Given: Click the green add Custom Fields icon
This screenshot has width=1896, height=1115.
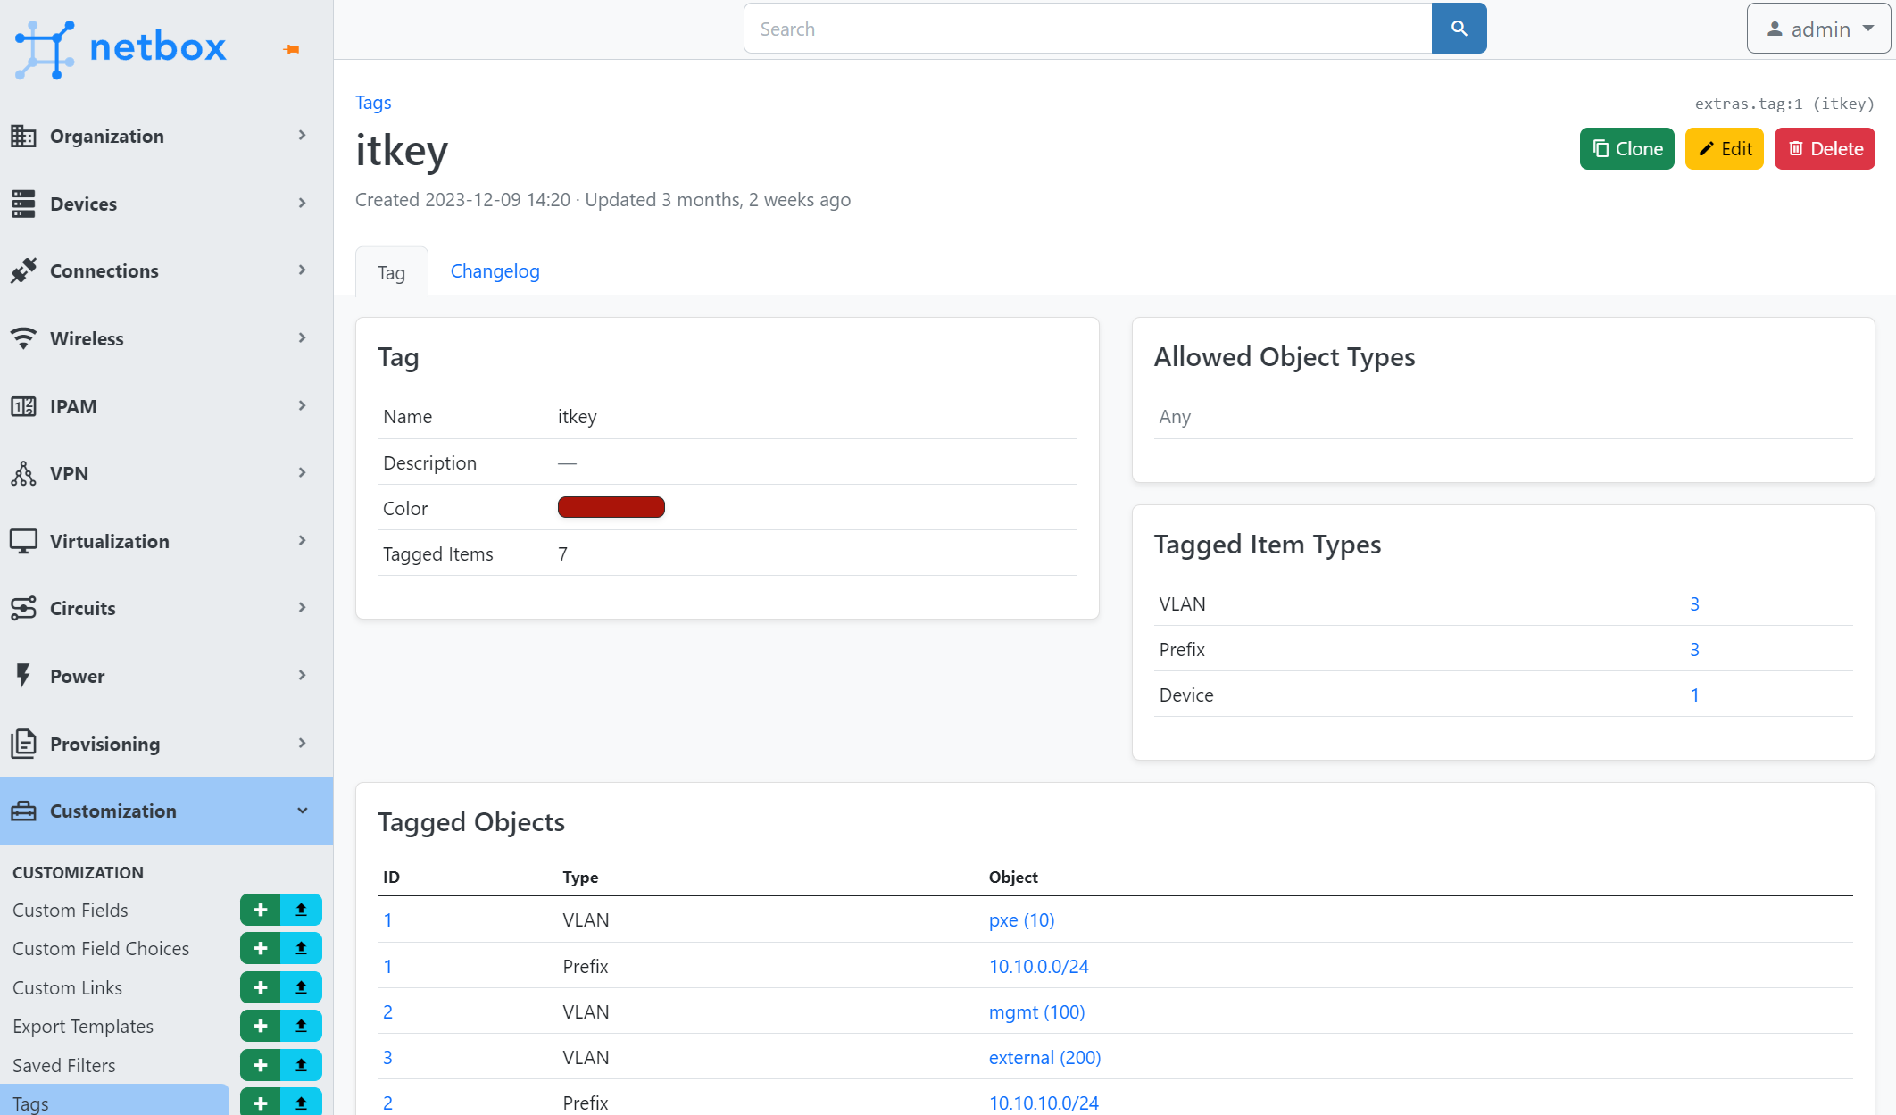Looking at the screenshot, I should click(x=260, y=910).
